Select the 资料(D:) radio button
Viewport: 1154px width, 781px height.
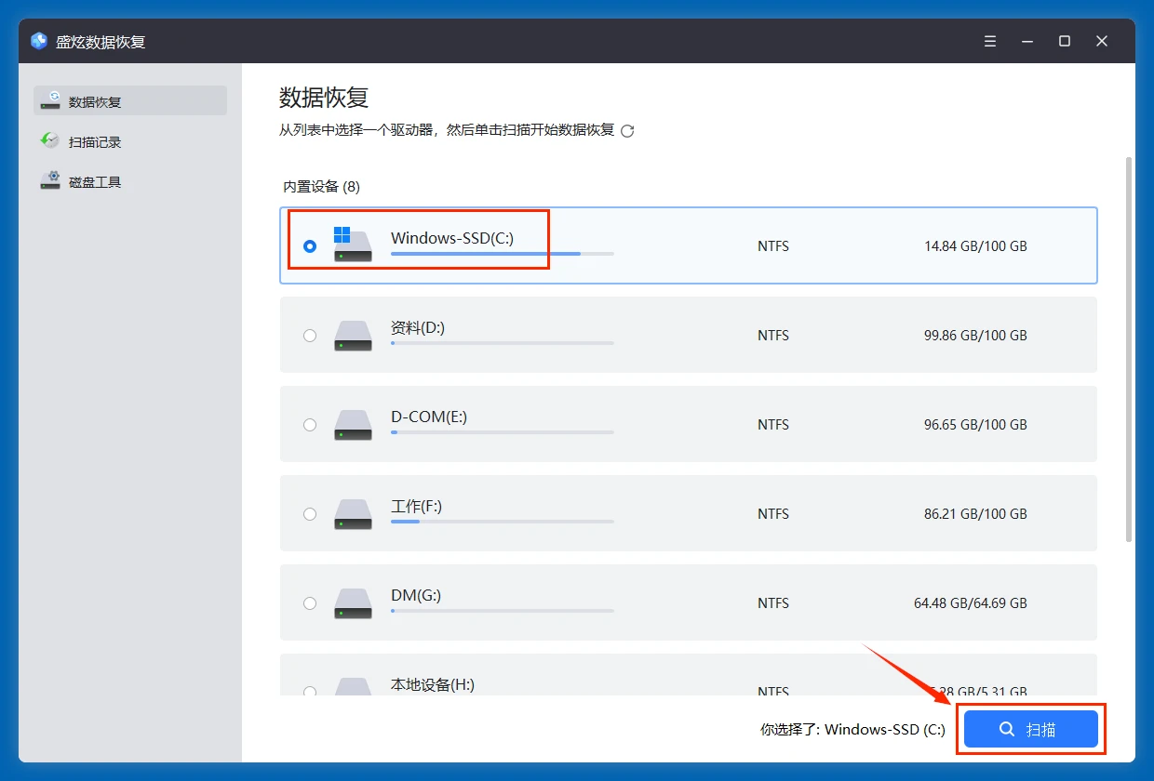(x=310, y=336)
